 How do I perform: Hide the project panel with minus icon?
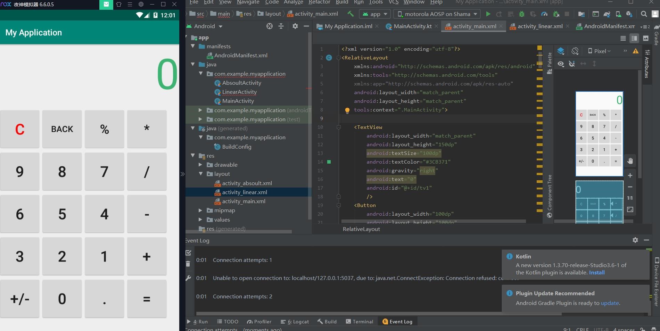coord(306,26)
